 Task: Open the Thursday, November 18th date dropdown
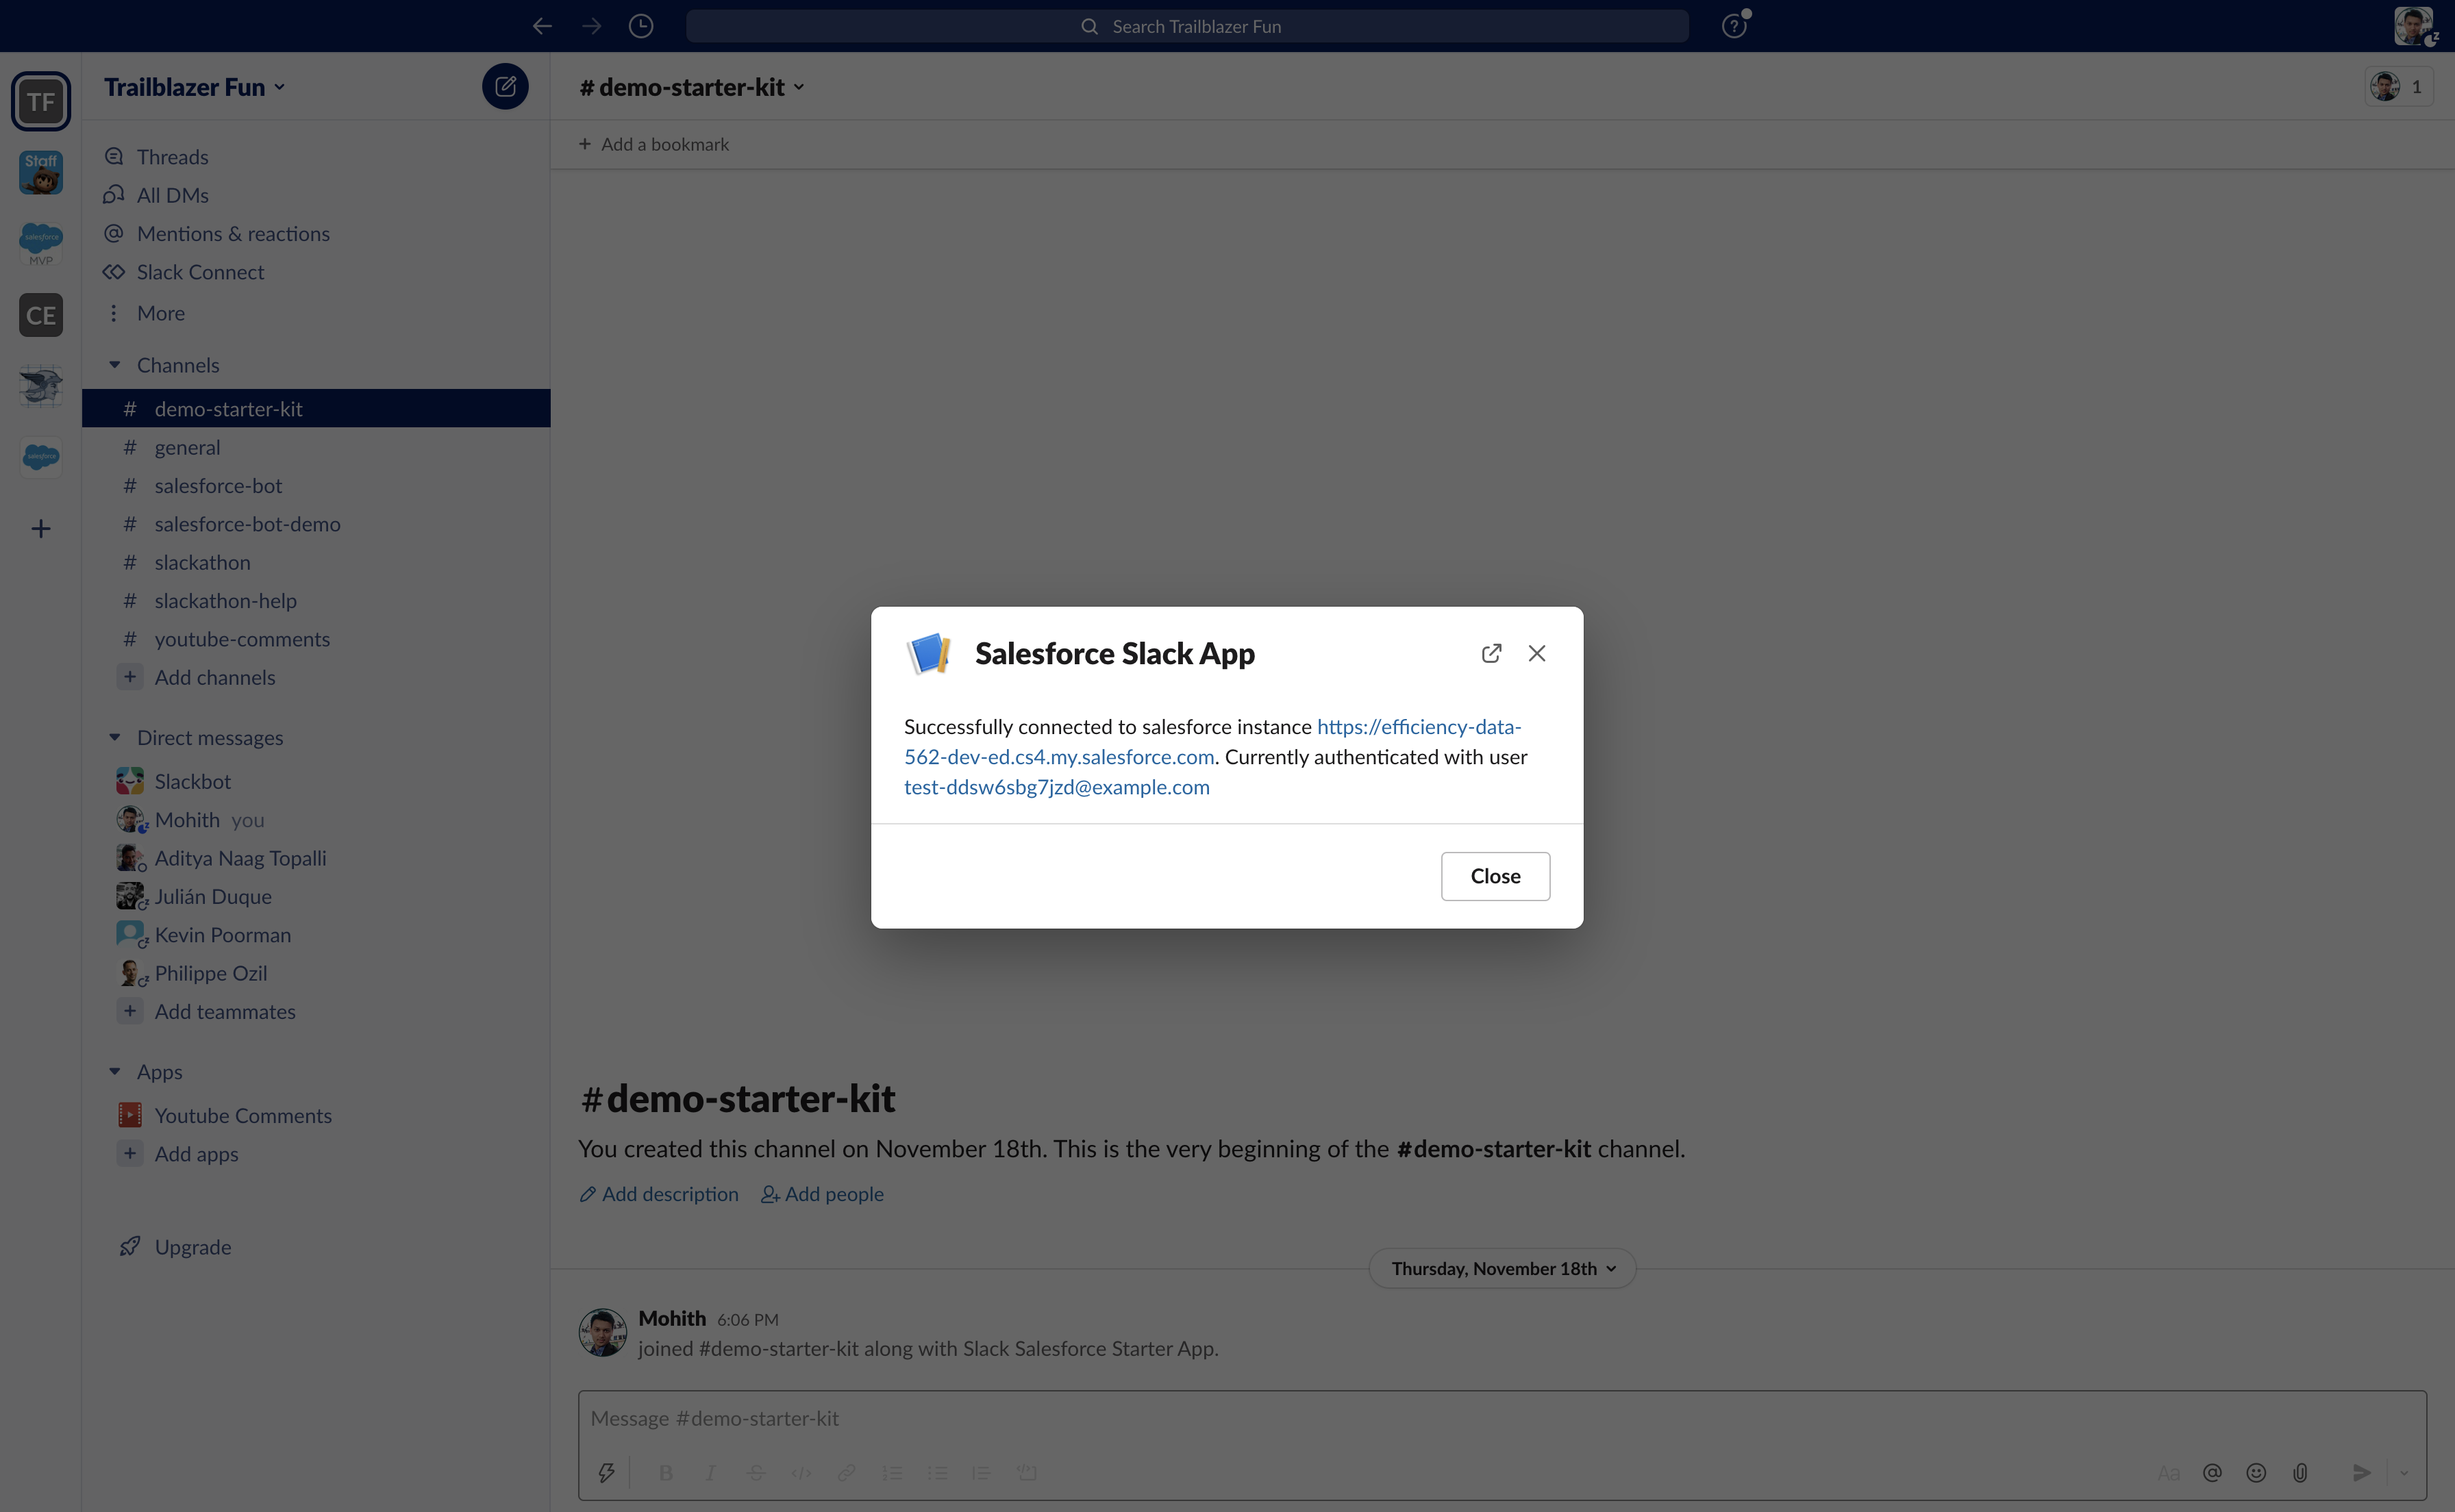(x=1502, y=1268)
